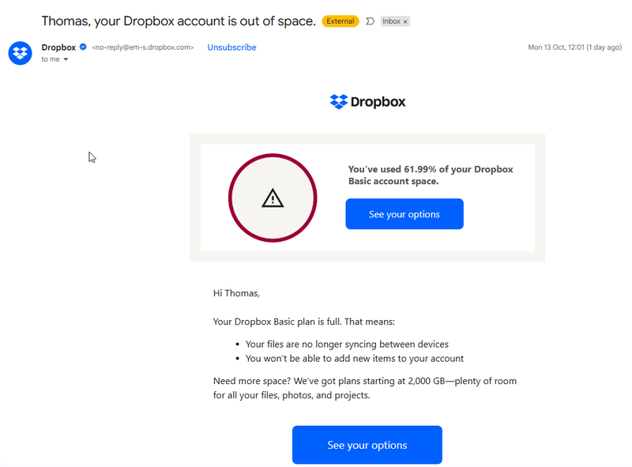Click the Dropbox logo in the email body
The height and width of the screenshot is (467, 632).
(x=367, y=101)
